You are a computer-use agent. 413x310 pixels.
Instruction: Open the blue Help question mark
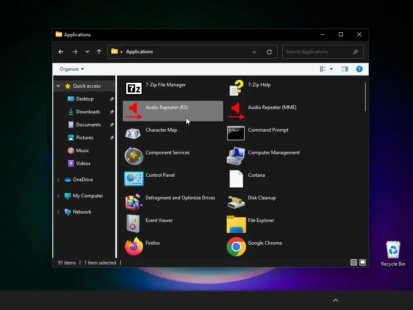coord(359,69)
